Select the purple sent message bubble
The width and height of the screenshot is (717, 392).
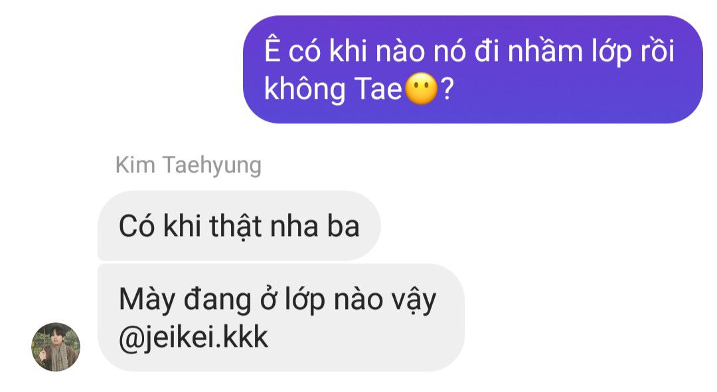(473, 70)
